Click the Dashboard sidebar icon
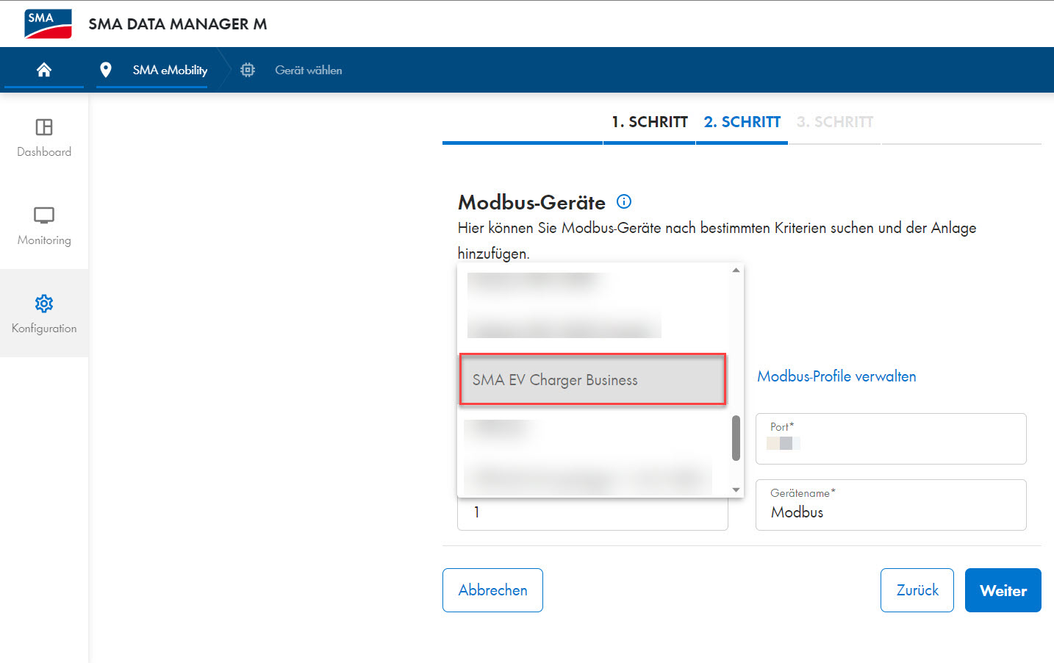The height and width of the screenshot is (663, 1054). click(44, 127)
